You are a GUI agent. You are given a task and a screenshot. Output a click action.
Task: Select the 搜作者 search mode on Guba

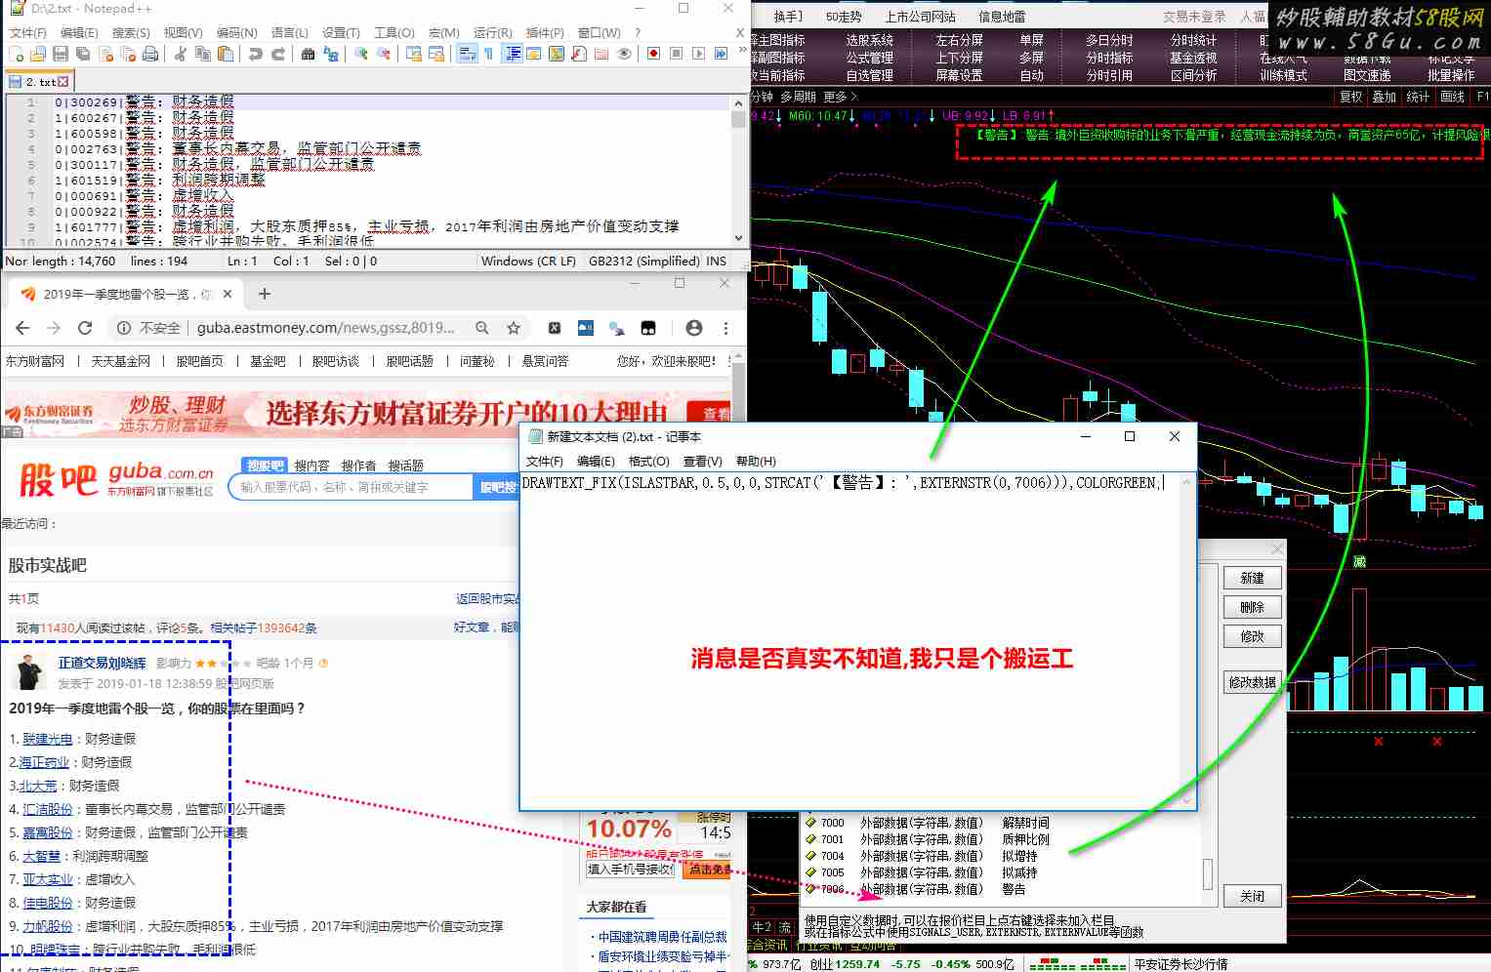click(x=358, y=466)
